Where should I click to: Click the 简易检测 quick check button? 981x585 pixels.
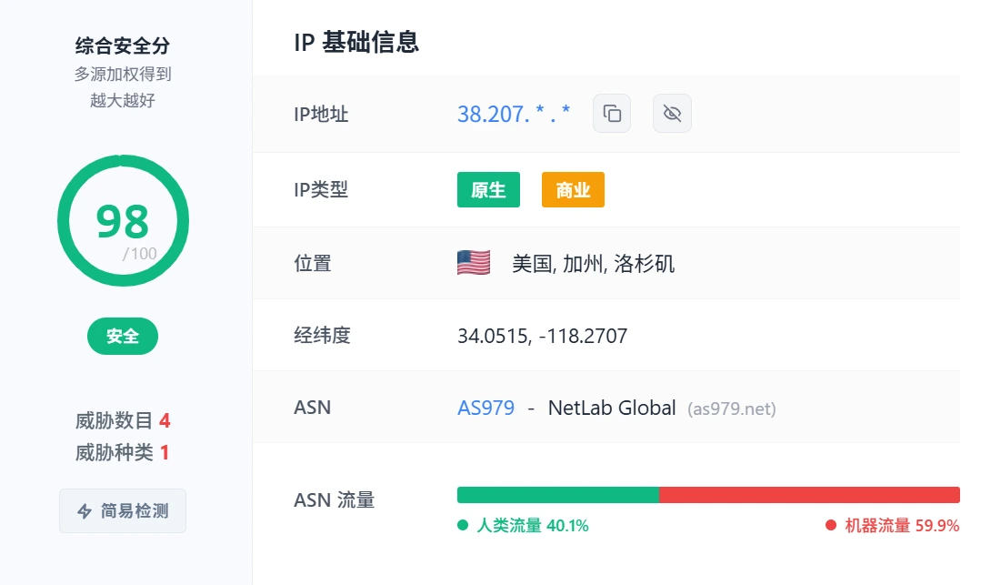coord(123,511)
